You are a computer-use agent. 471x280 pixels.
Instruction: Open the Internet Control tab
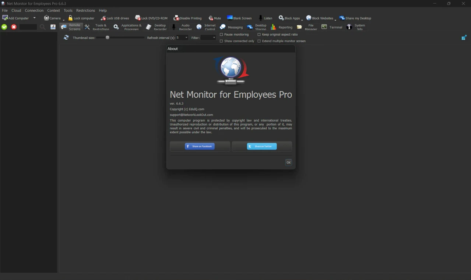point(206,27)
